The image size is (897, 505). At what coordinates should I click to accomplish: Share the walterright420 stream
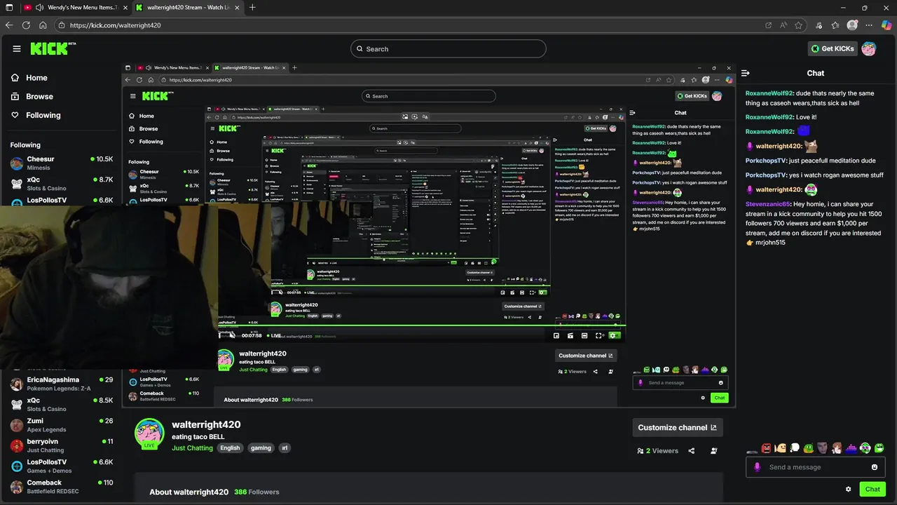(x=692, y=451)
